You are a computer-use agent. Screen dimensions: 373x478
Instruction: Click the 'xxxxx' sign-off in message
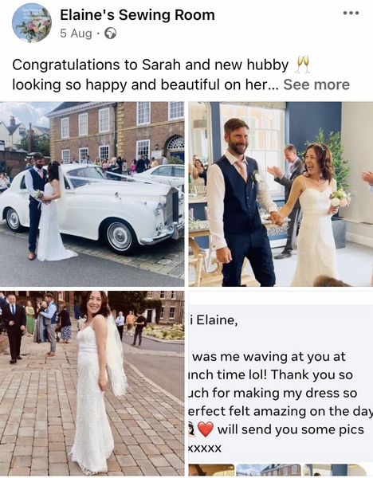tap(205, 448)
